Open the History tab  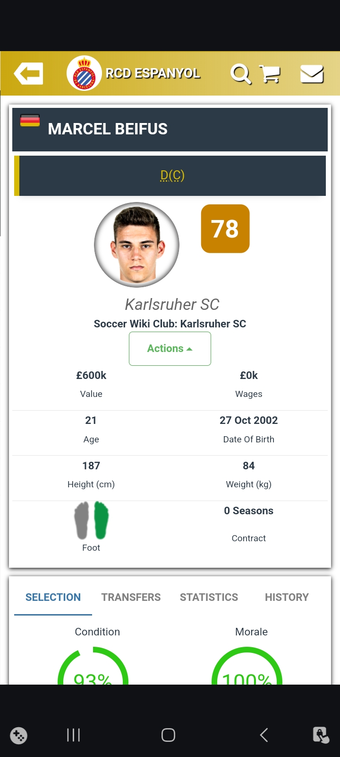tap(287, 597)
